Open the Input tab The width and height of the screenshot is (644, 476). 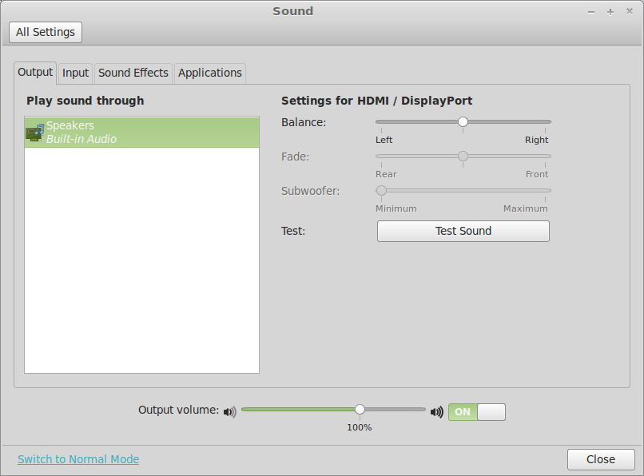[x=75, y=73]
